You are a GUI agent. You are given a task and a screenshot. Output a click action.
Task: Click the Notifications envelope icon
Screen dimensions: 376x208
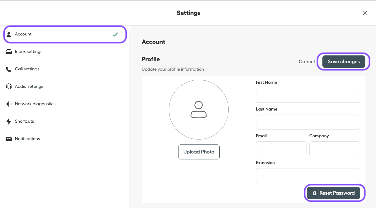(x=9, y=139)
